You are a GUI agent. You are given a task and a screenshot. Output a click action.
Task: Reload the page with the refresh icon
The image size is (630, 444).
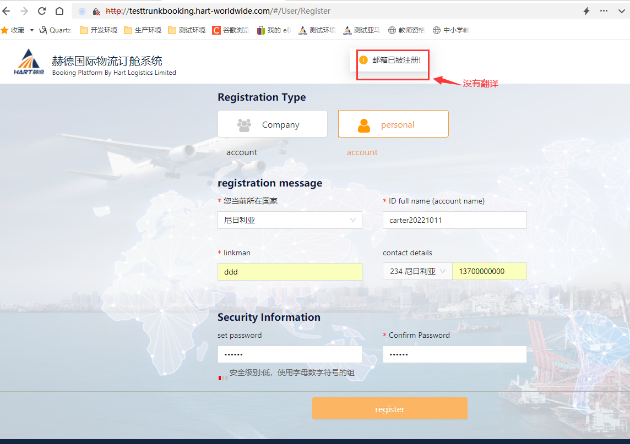(42, 11)
